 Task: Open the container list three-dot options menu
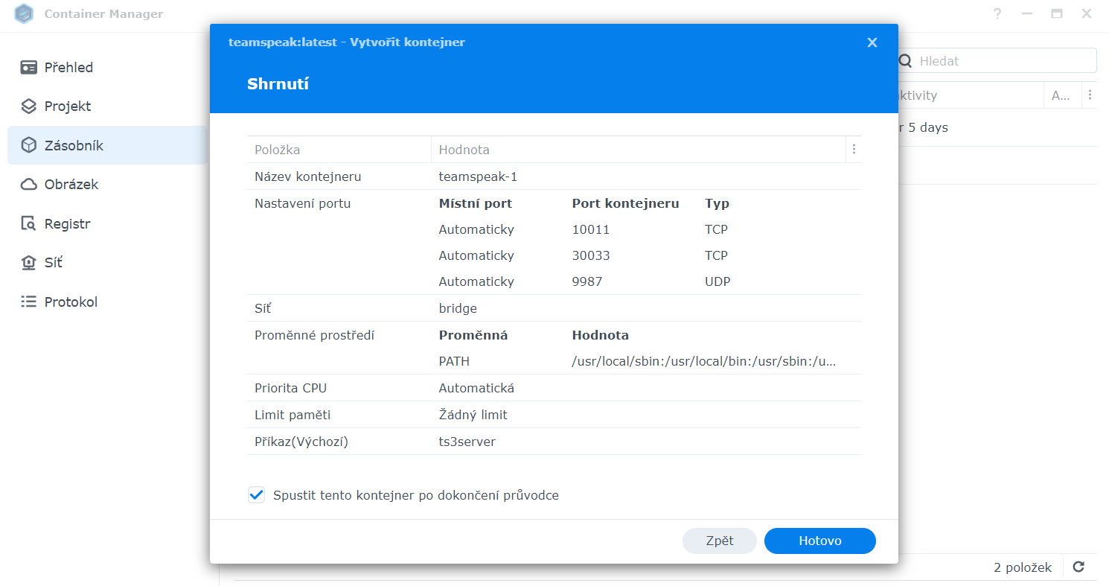[x=1090, y=95]
